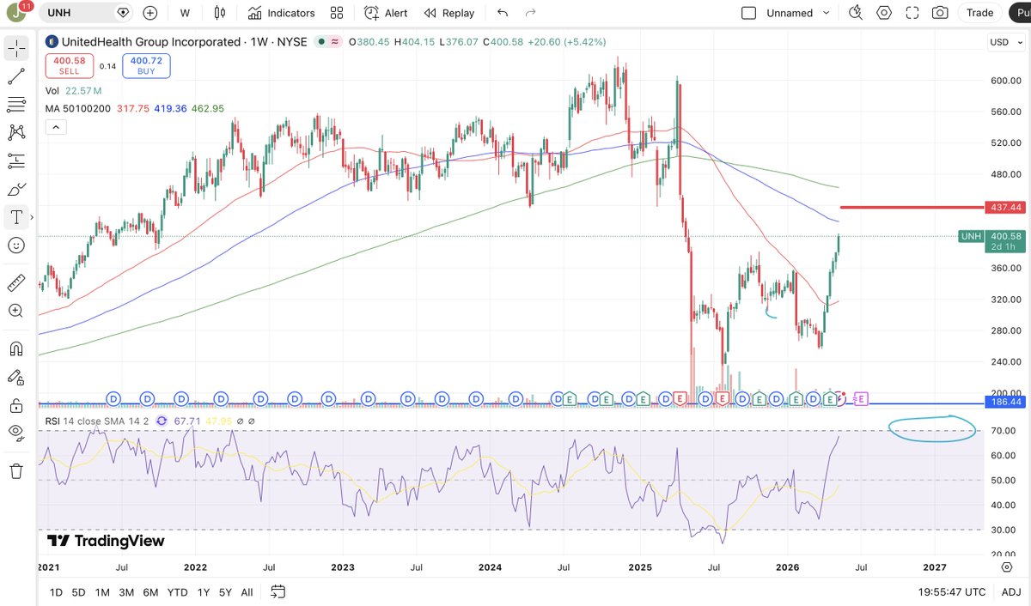Open the UNH symbol search field

pyautogui.click(x=89, y=13)
